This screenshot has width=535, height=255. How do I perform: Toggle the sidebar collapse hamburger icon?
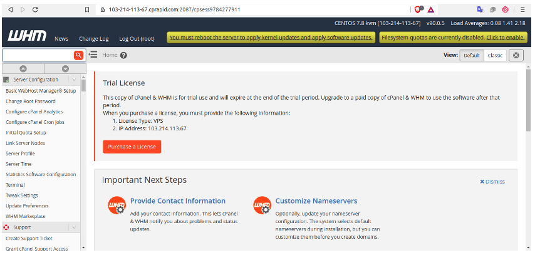tap(93, 55)
